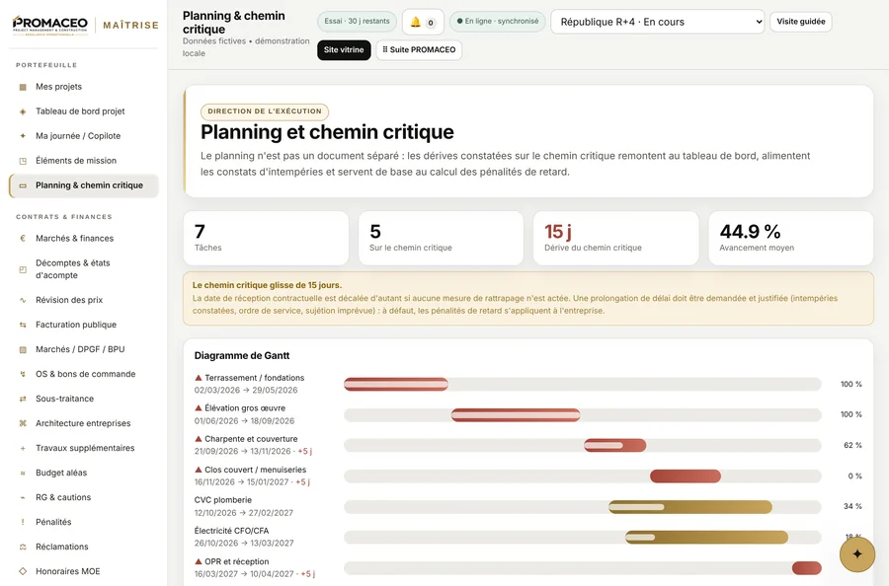Click the Charpente et couverture Gantt bar
Screen dimensions: 889x586
point(614,446)
